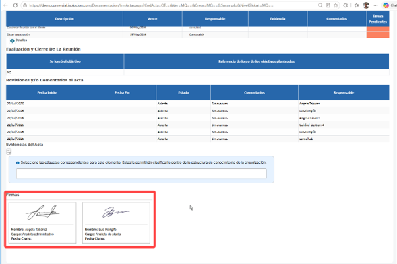Click the Evidencias del Acta heading

pyautogui.click(x=24, y=145)
